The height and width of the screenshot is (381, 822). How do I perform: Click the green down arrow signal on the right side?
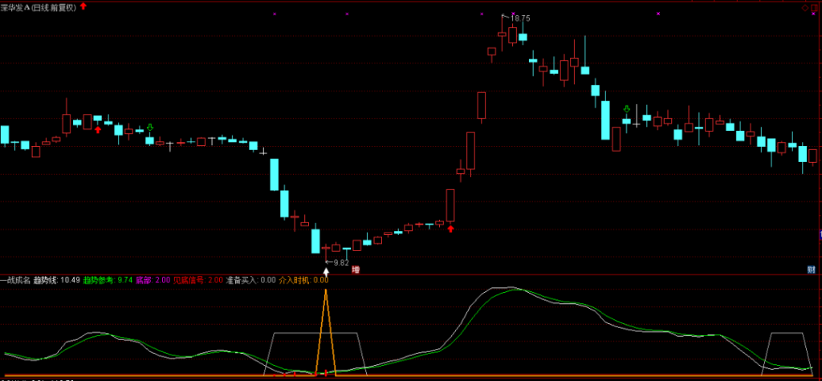pyautogui.click(x=627, y=108)
